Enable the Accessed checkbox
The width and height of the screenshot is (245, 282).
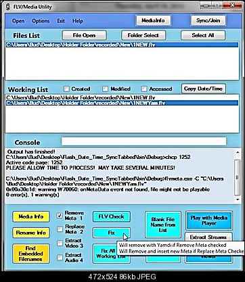144,89
